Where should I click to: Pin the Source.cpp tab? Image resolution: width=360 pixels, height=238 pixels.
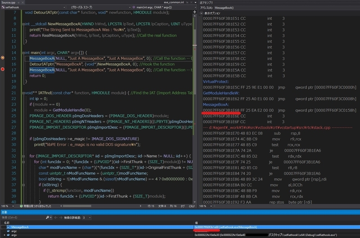pyautogui.click(x=18, y=3)
